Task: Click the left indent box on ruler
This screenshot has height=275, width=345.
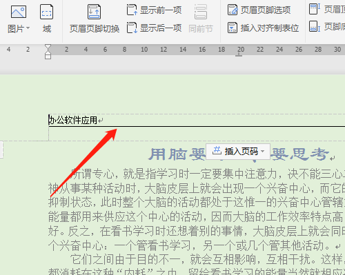Action: [48, 57]
